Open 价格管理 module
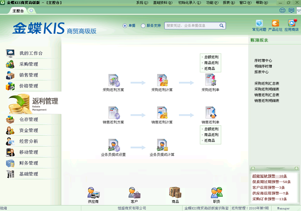 coord(29,86)
